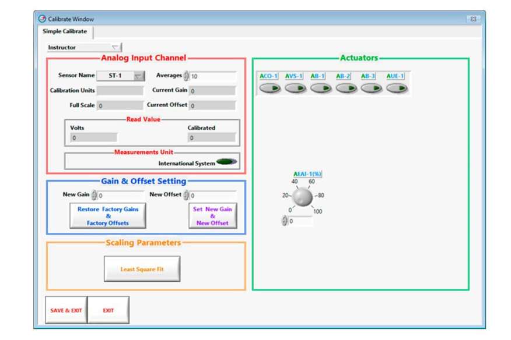
Task: Expand the Instructor user dropdown
Action: 115,48
